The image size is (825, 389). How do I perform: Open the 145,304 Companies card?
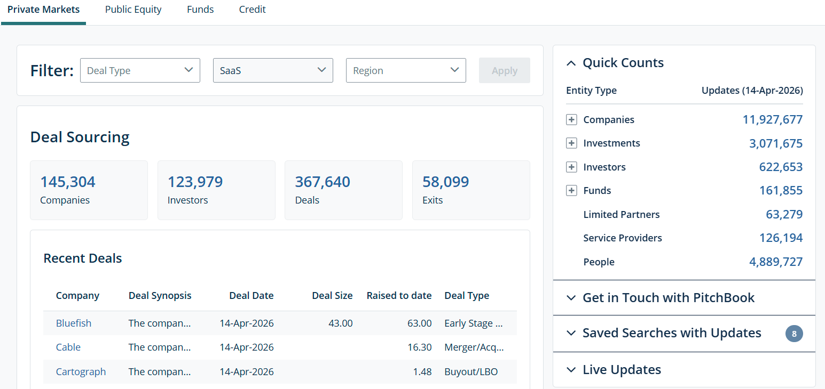point(89,190)
